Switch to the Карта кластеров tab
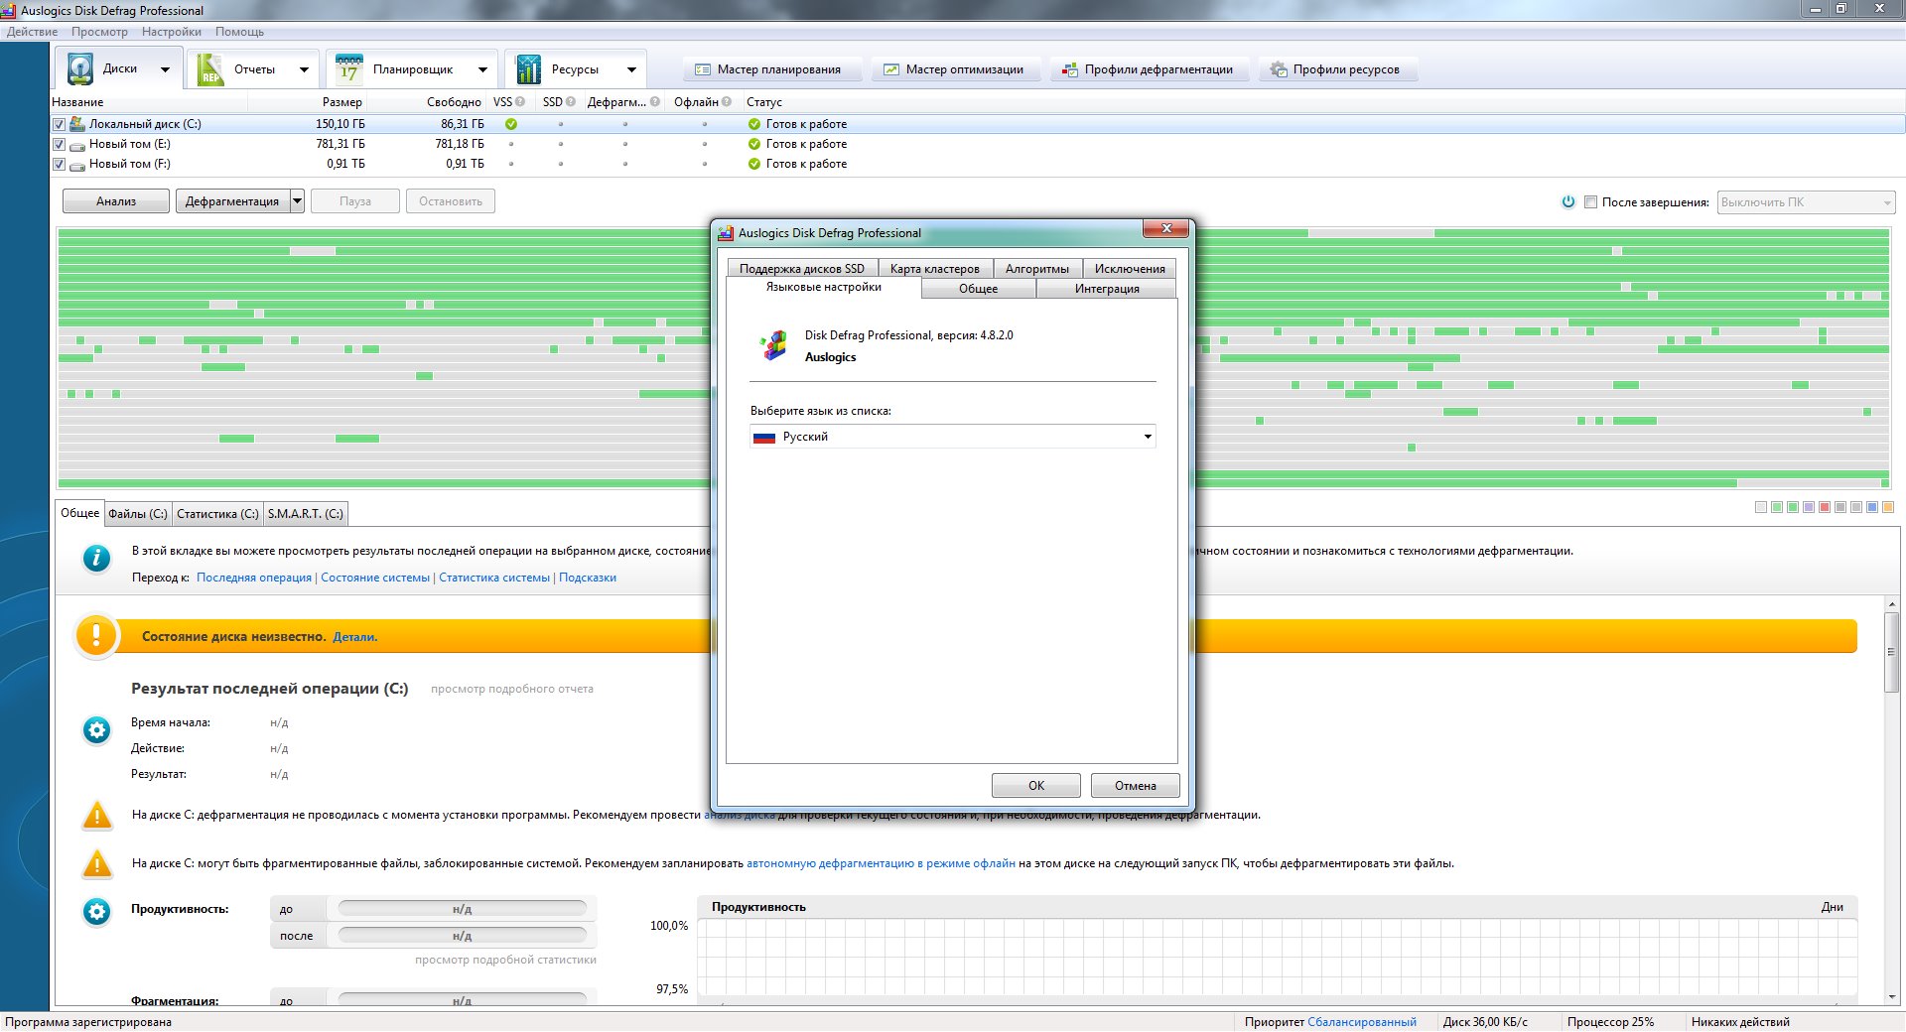This screenshot has height=1032, width=1906. pyautogui.click(x=935, y=269)
